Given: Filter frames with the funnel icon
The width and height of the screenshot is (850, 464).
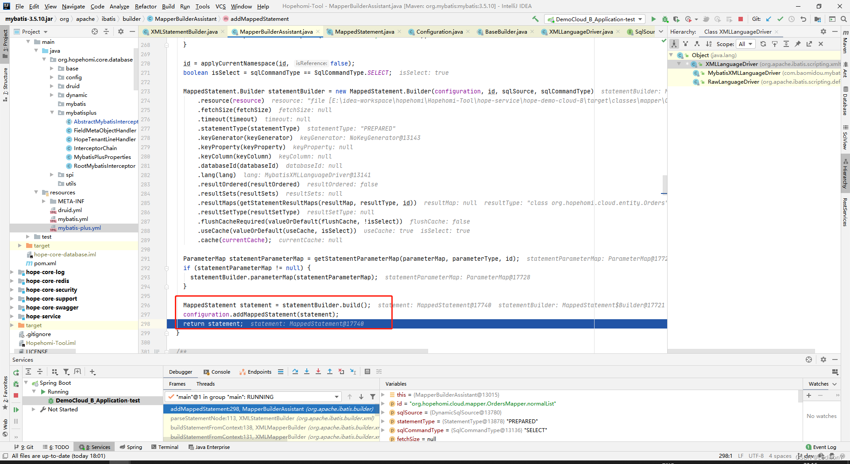Looking at the screenshot, I should click(373, 397).
